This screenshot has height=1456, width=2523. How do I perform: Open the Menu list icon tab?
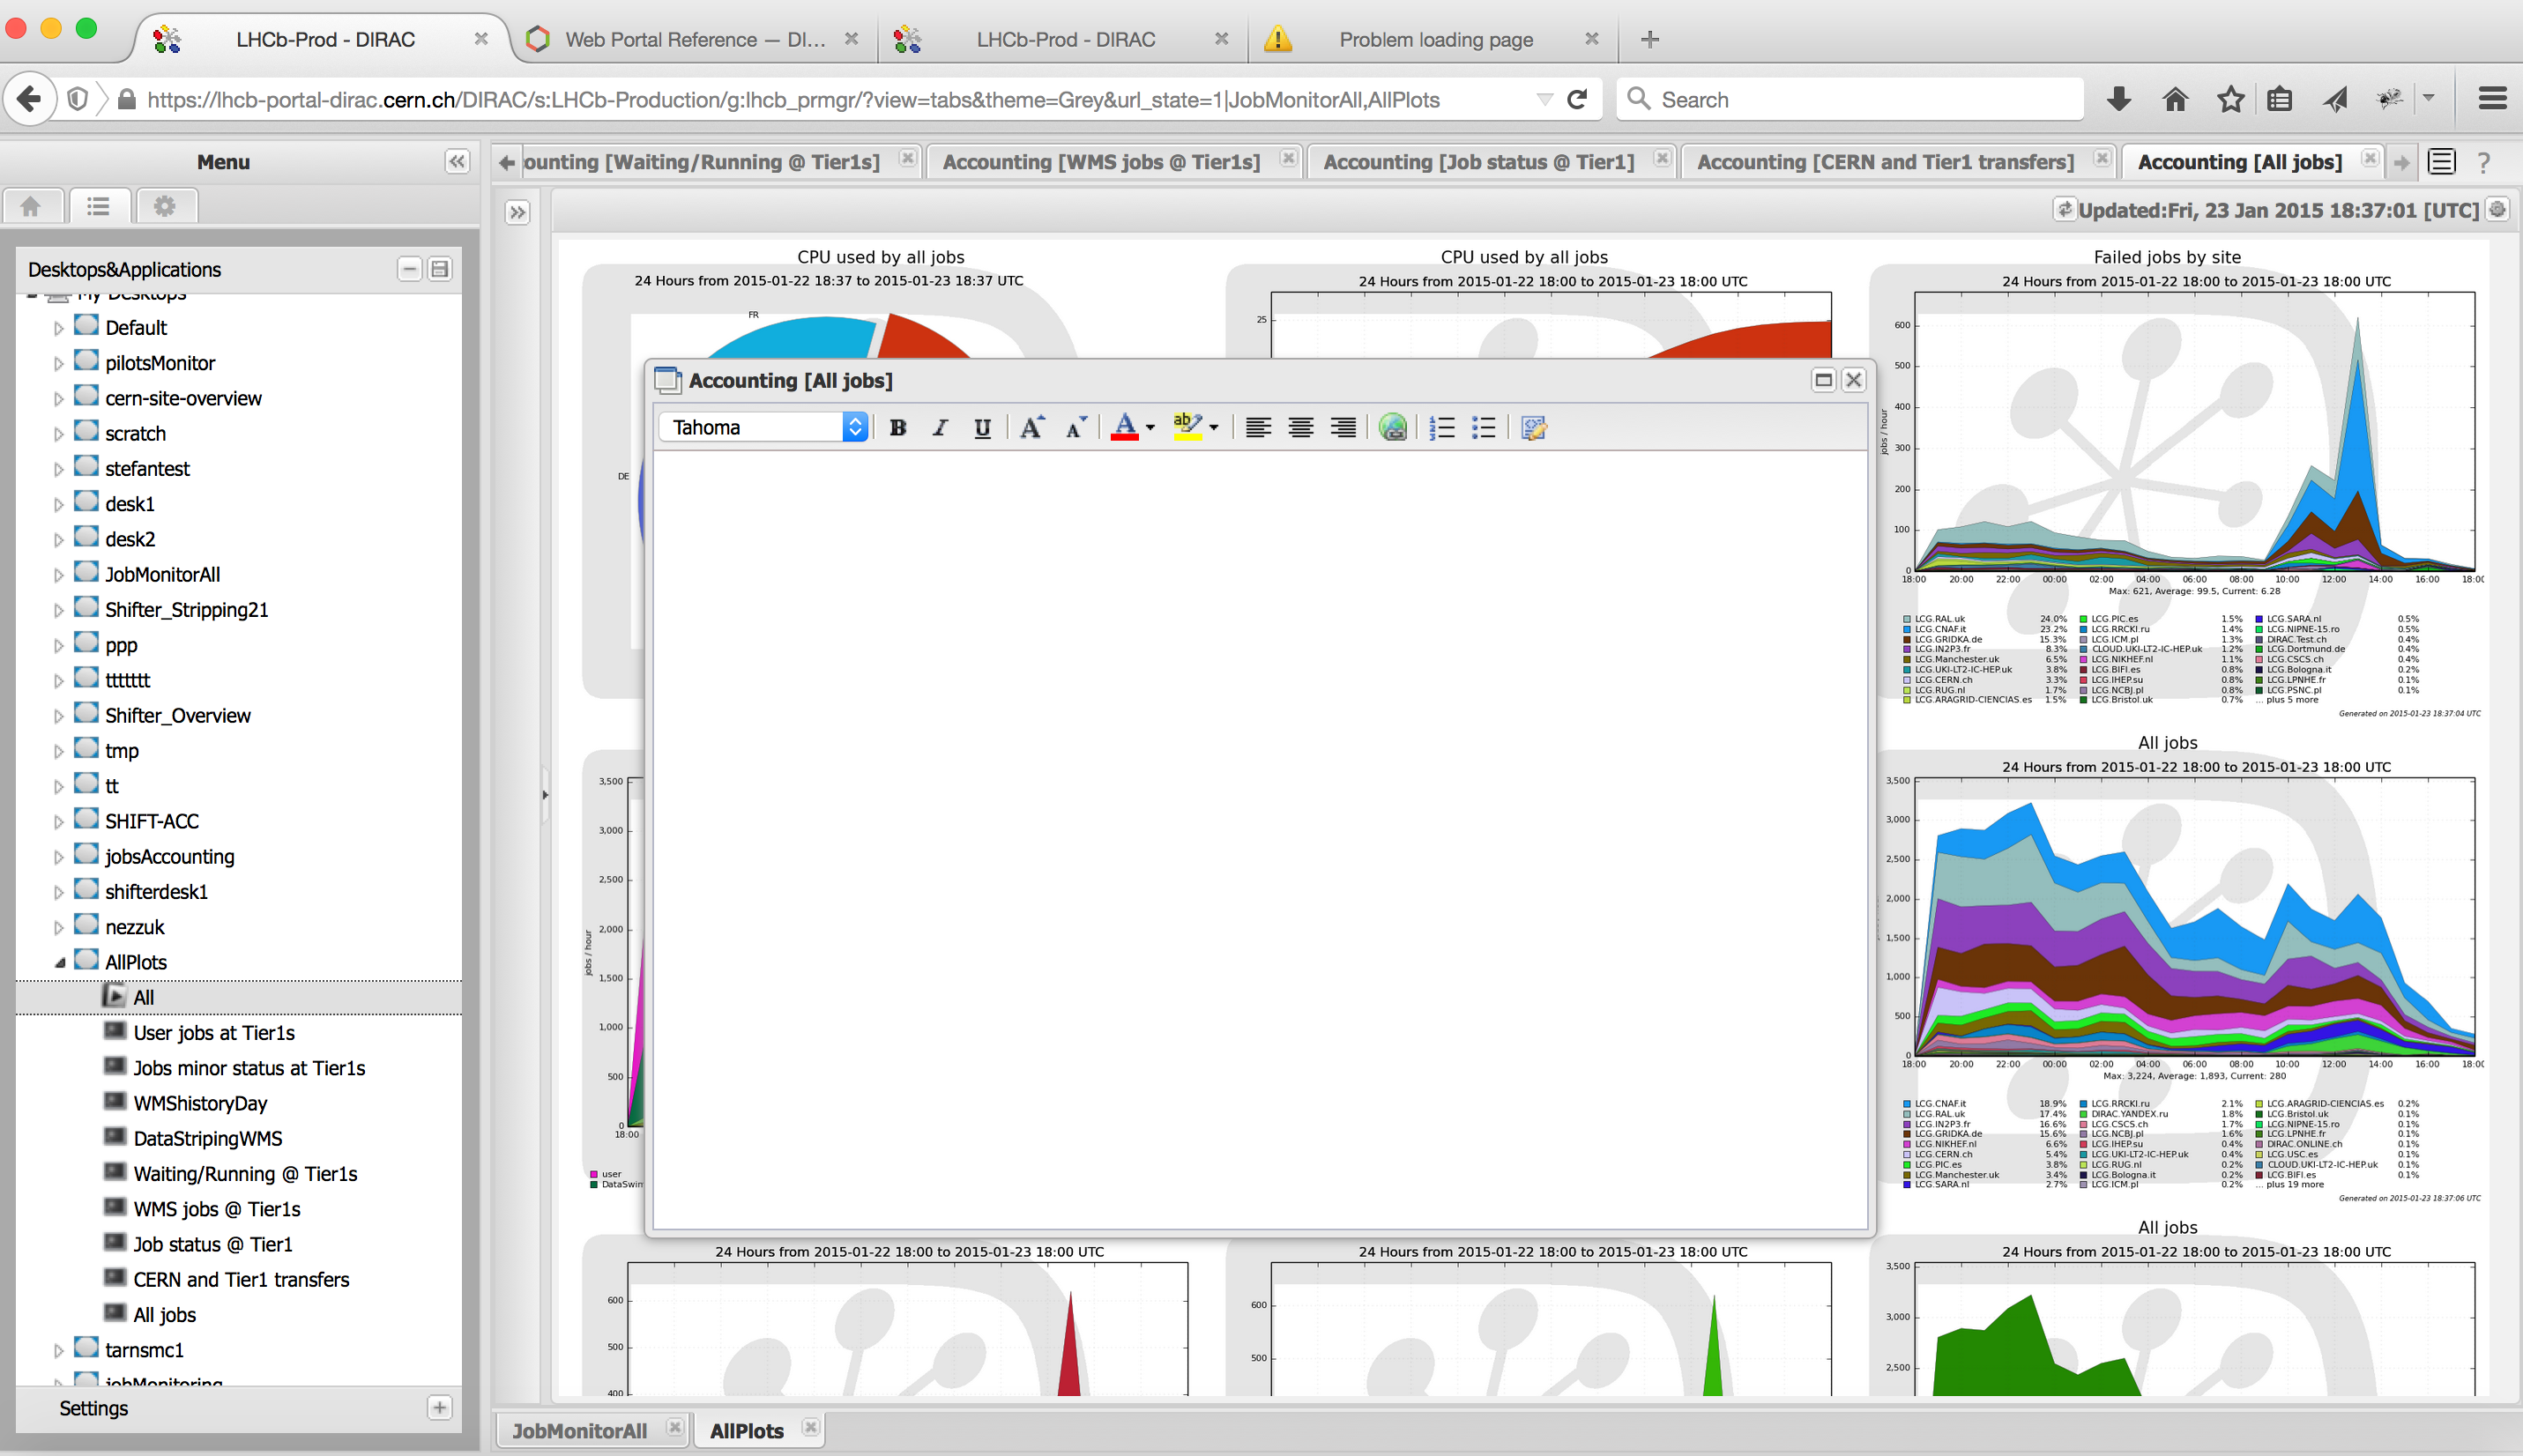[98, 206]
